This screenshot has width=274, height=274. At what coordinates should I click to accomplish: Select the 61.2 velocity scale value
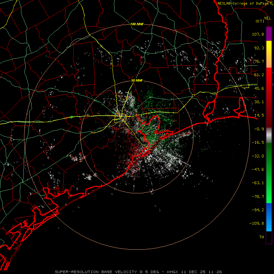[x=259, y=75]
